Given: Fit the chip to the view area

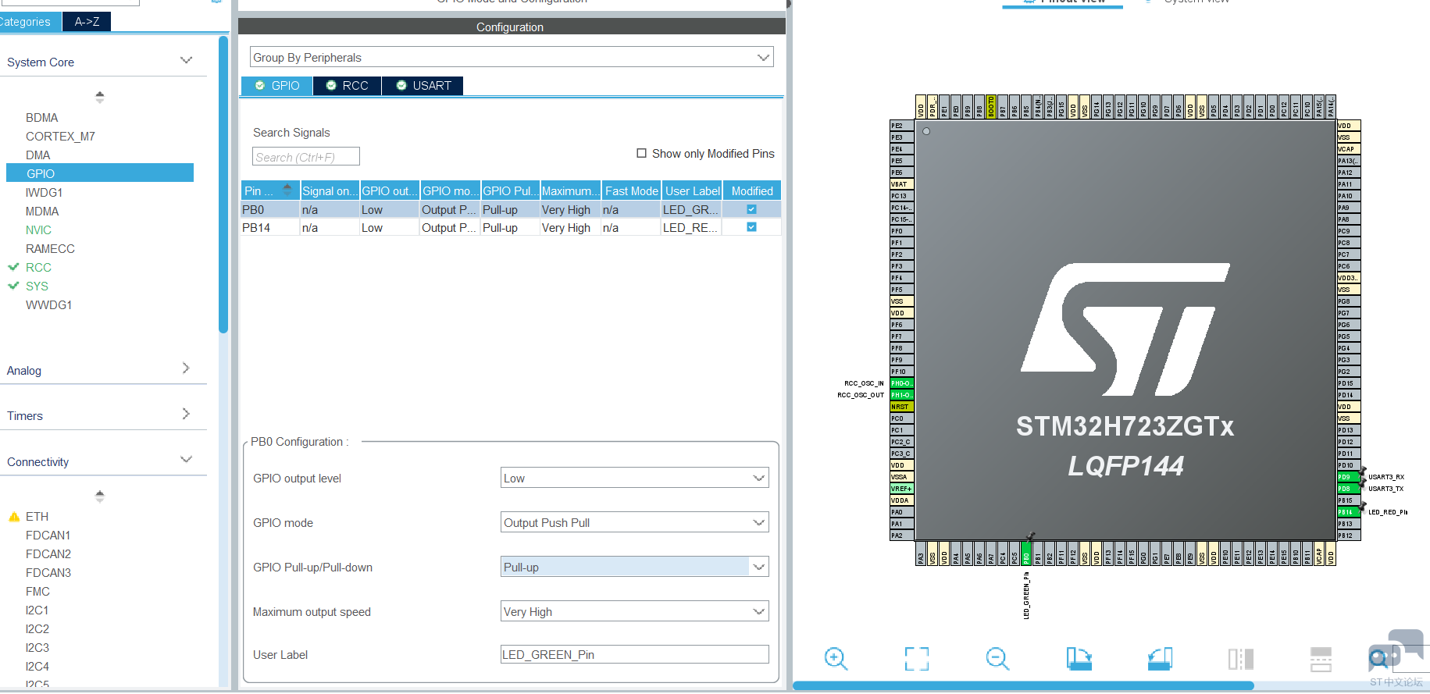Looking at the screenshot, I should pos(917,658).
